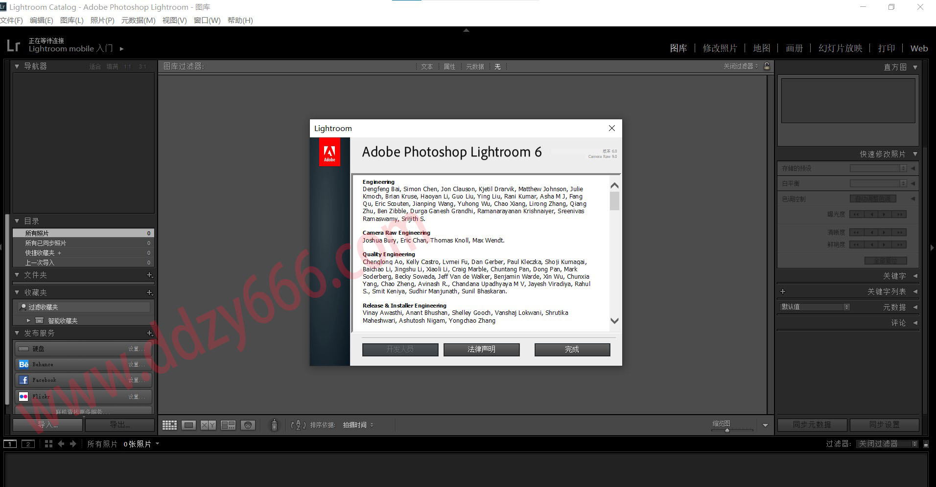
Task: Click the 完成 button in About dialog
Action: 572,349
